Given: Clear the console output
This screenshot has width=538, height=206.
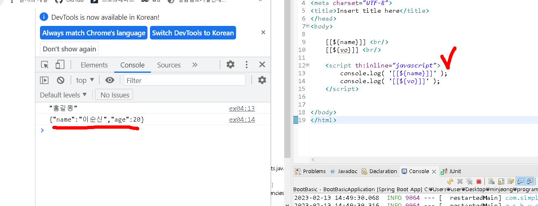Looking at the screenshot, I should (x=61, y=80).
